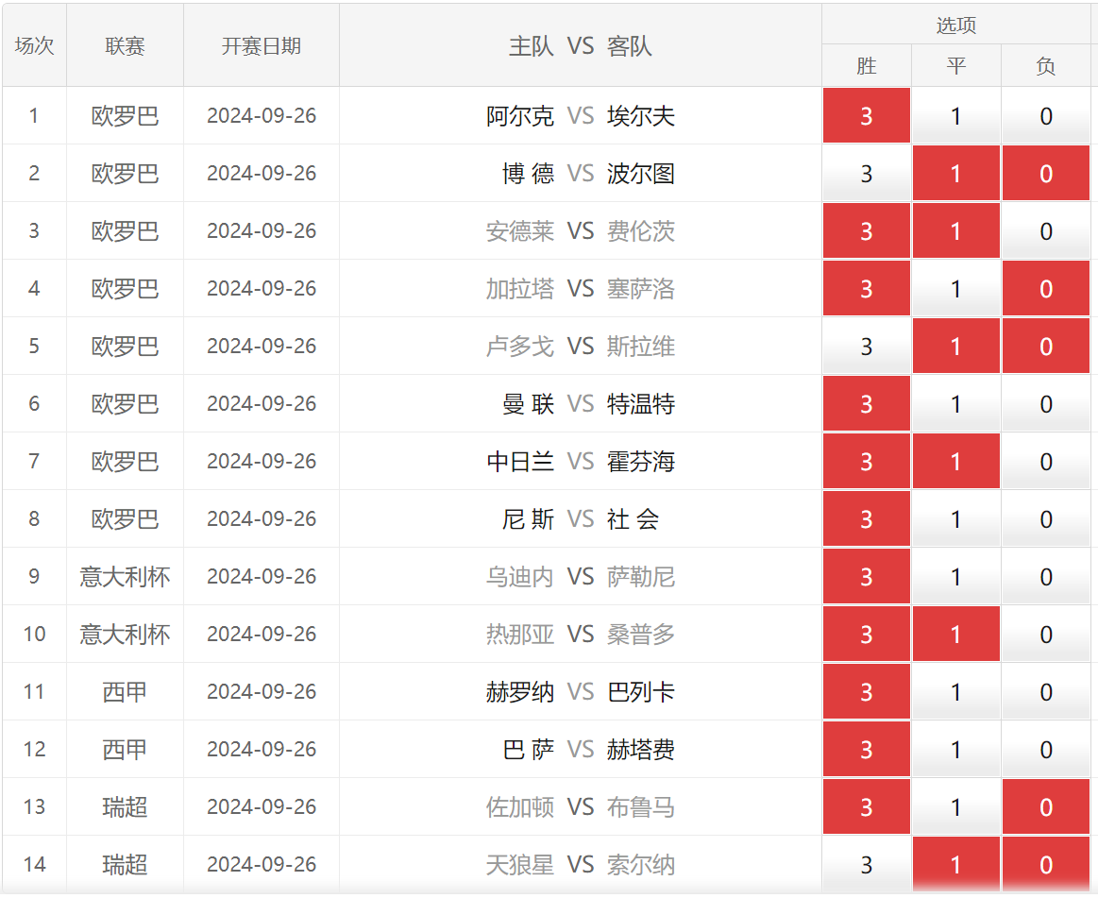Screen dimensions: 1098x898
Task: Click league cell 瑞超 in match 13
Action: (125, 807)
